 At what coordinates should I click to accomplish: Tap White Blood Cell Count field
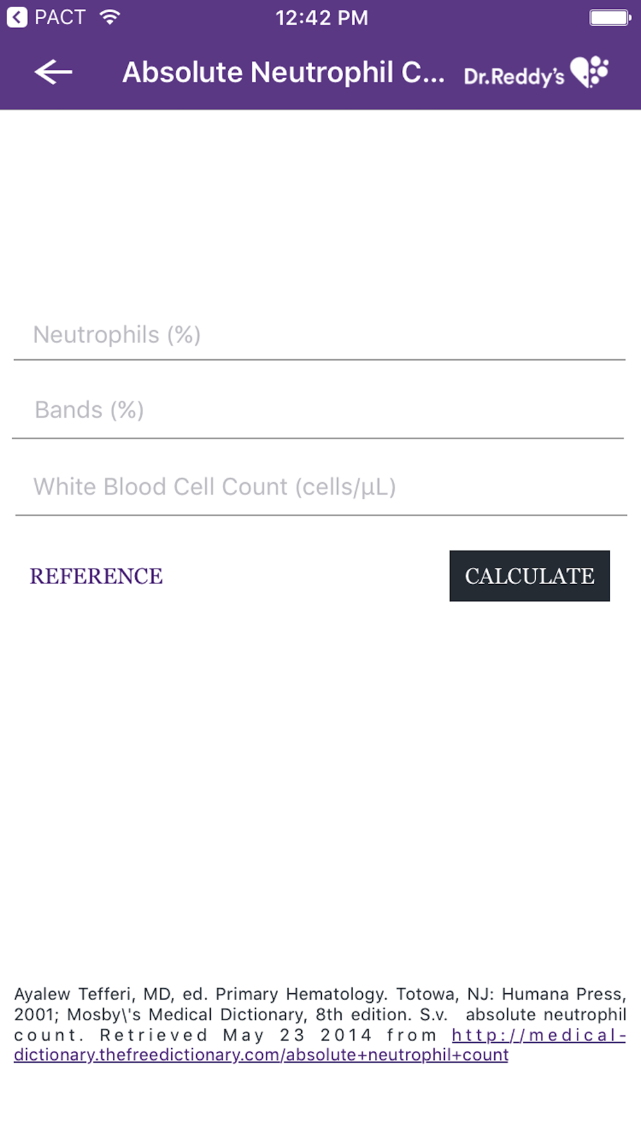point(320,487)
